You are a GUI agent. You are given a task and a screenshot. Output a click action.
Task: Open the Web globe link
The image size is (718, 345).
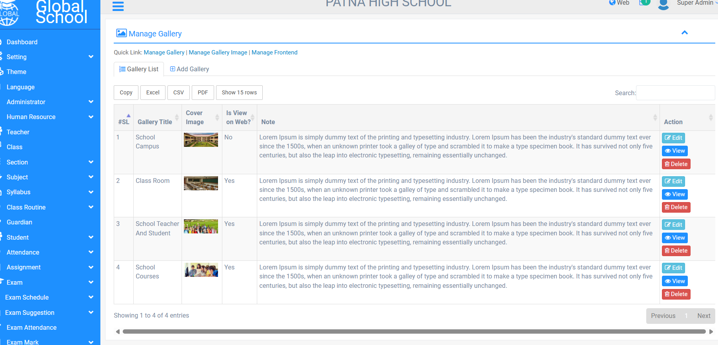point(619,3)
